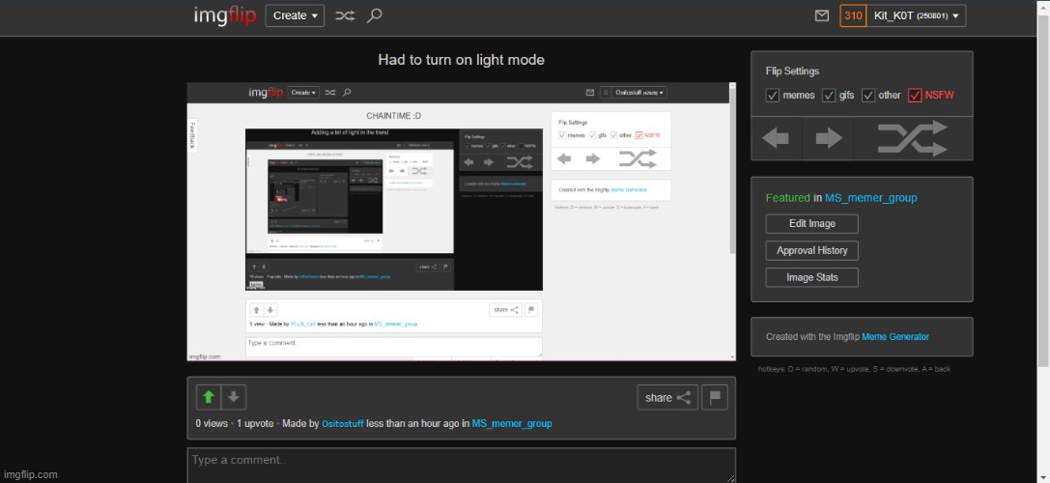Image resolution: width=1050 pixels, height=483 pixels.
Task: Downvote the meme with the down arrow
Action: [x=233, y=397]
